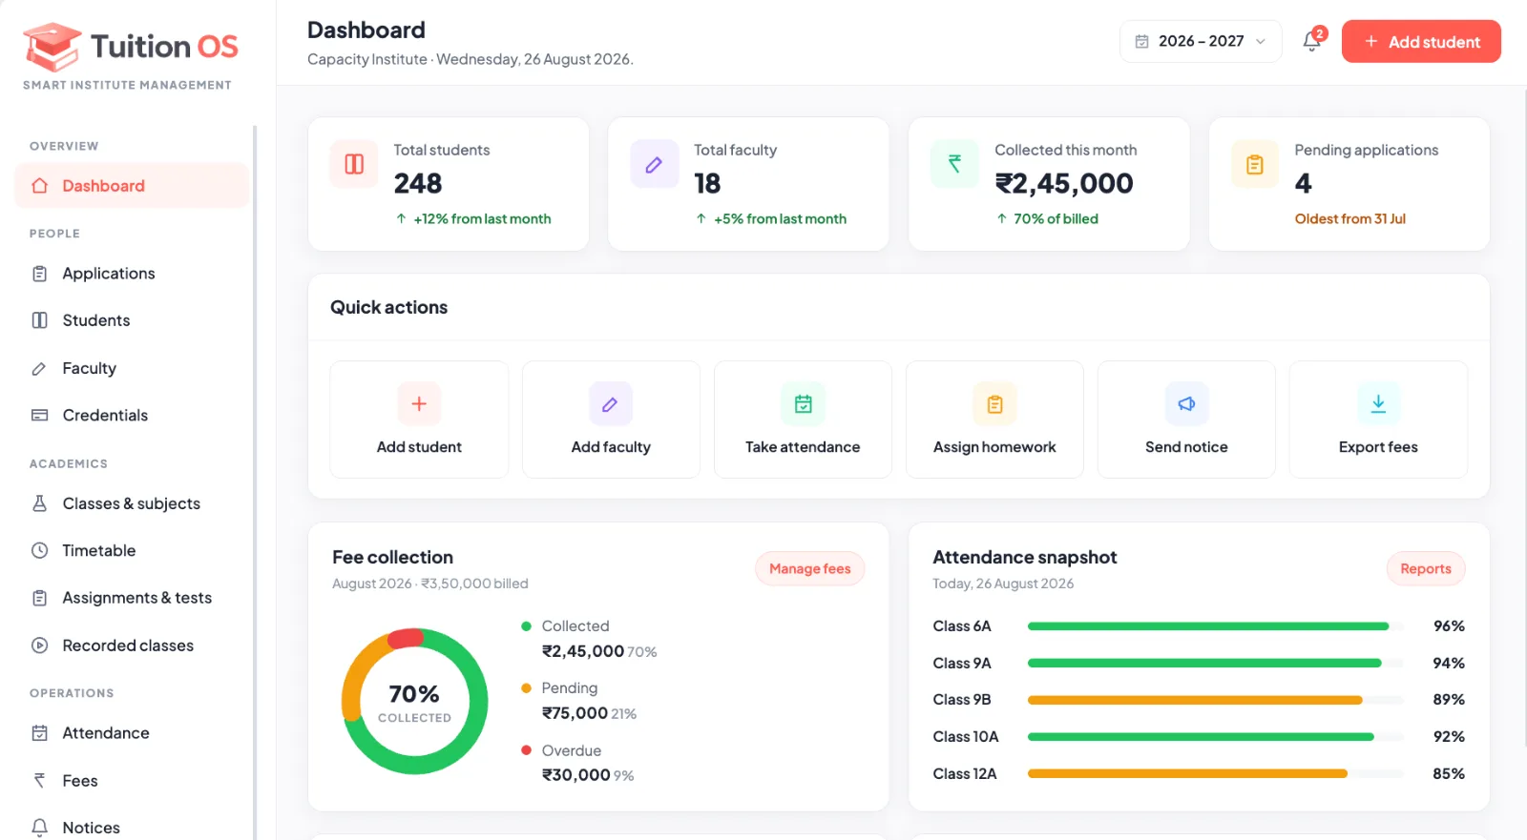Click the notification bell icon
Screen dimensions: 1527x840
(x=1311, y=41)
